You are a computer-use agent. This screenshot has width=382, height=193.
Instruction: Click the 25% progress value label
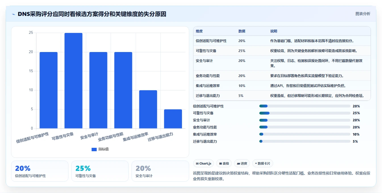click(356, 113)
